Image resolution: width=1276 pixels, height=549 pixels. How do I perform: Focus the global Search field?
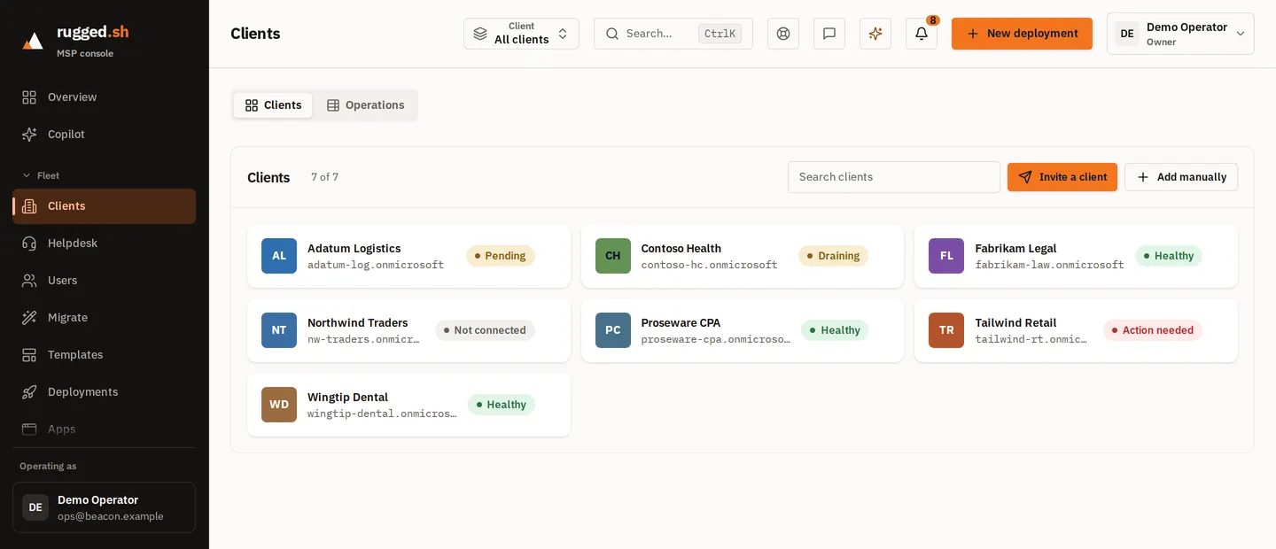tap(673, 34)
